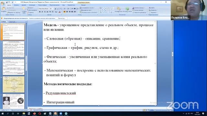Apply italic formatting with the I button
This screenshot has height=116, width=207.
[42, 12]
